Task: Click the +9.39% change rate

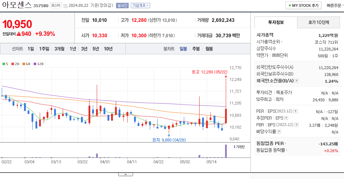Action: (x=45, y=34)
